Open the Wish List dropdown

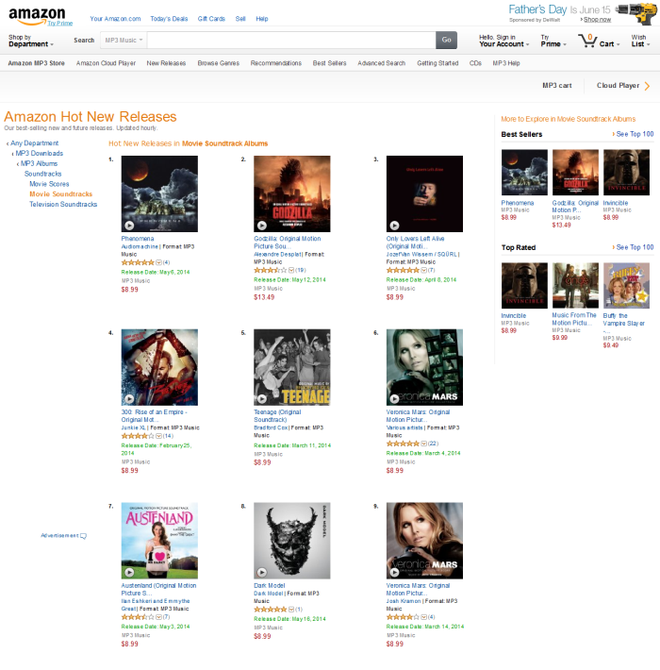click(640, 41)
